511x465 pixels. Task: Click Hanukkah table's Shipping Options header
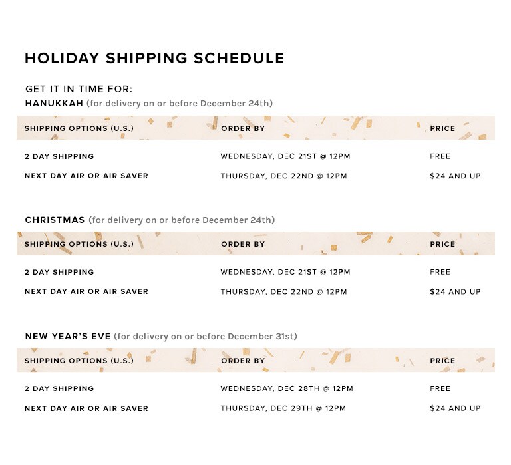pyautogui.click(x=79, y=128)
